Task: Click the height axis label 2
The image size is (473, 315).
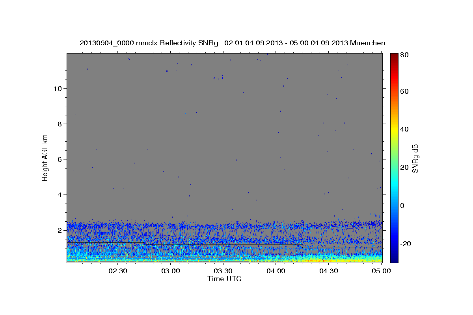Action: (x=59, y=230)
